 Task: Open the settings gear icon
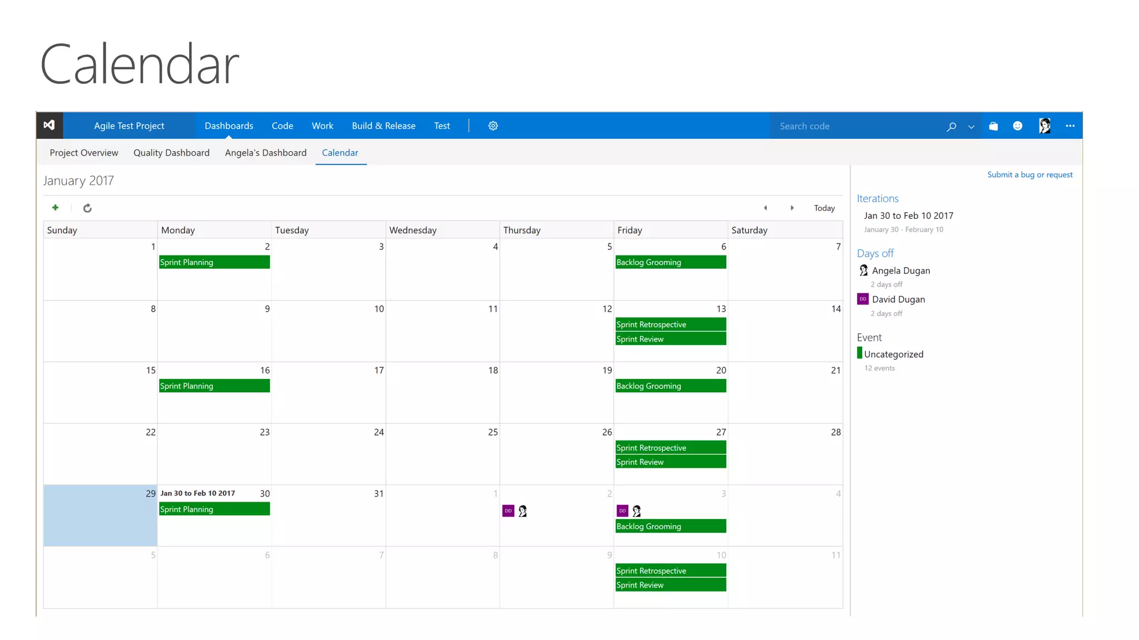point(493,126)
